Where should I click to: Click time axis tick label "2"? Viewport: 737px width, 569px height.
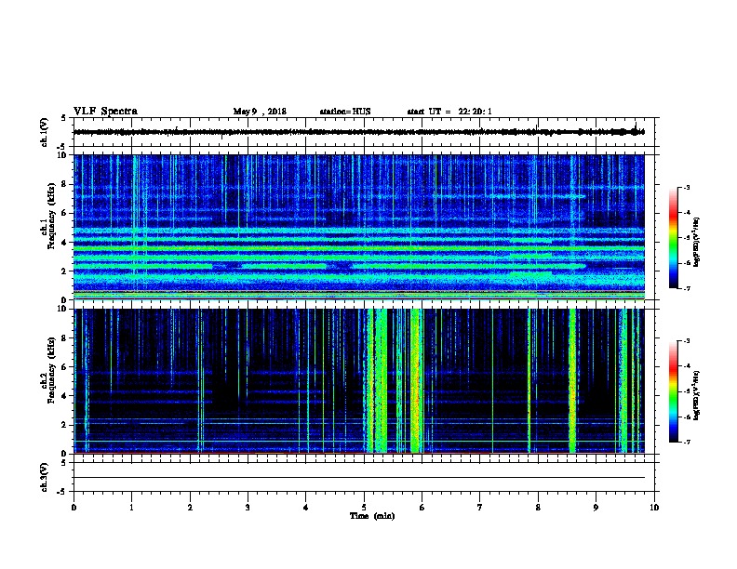(x=190, y=507)
